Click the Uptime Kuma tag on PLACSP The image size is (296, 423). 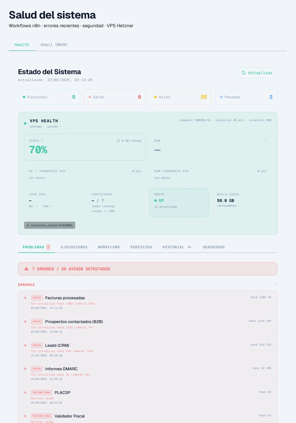(x=41, y=393)
